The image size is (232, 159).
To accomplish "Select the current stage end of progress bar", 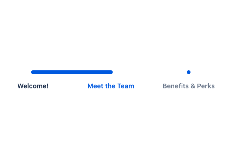I will coord(111,72).
